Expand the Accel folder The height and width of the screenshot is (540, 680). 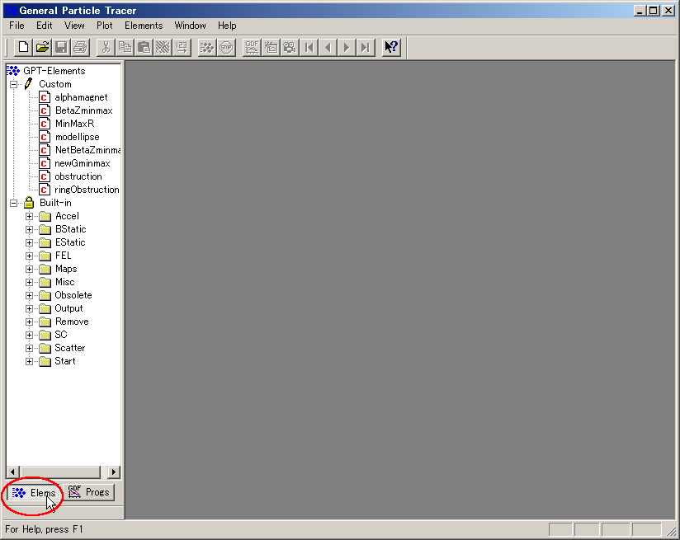pos(29,216)
